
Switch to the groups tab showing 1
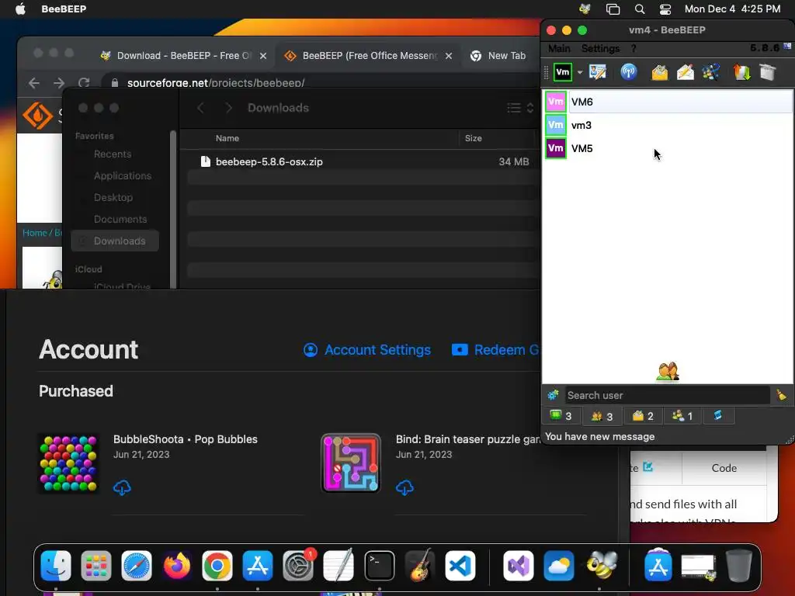pyautogui.click(x=682, y=416)
